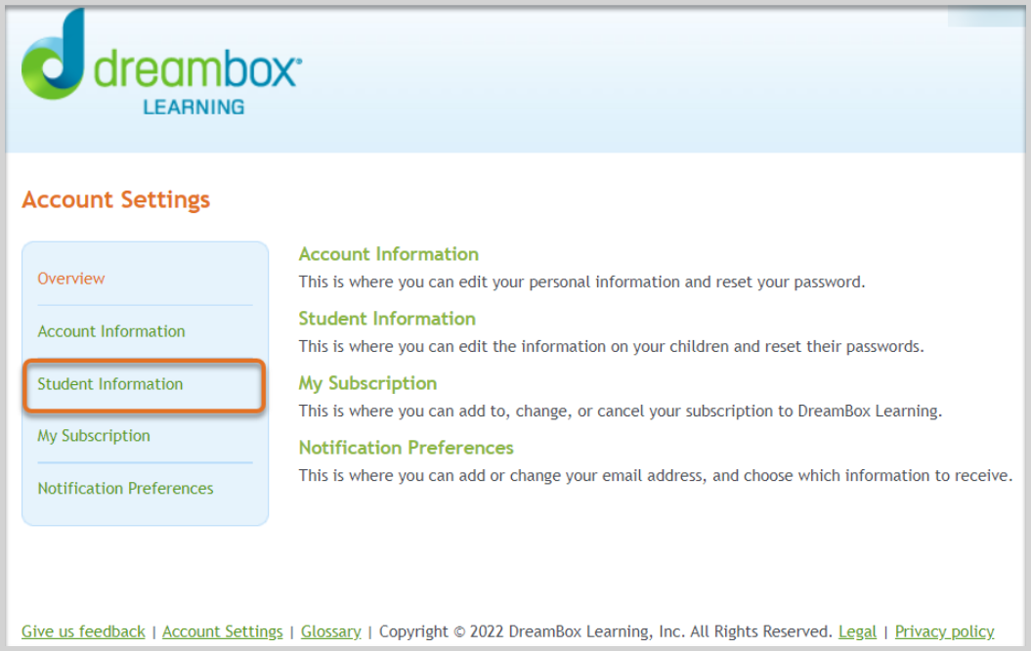Click the orange Account Settings page title
The height and width of the screenshot is (651, 1031).
click(x=115, y=200)
